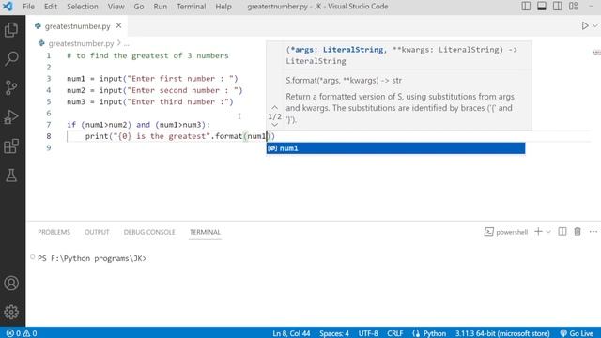Expand run options dropdown next to play
Screen dimensions: 601x338
tap(595, 26)
